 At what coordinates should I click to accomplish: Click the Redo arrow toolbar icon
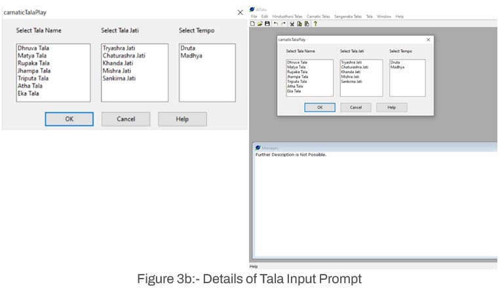283,24
